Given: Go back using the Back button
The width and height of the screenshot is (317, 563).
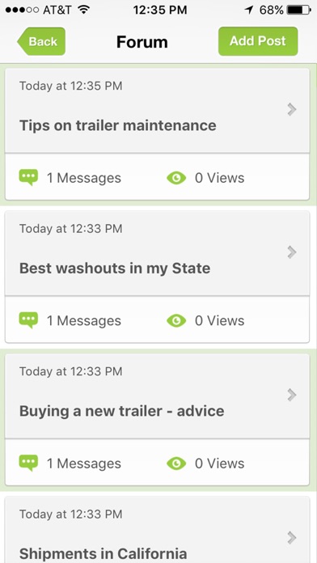Looking at the screenshot, I should (41, 41).
